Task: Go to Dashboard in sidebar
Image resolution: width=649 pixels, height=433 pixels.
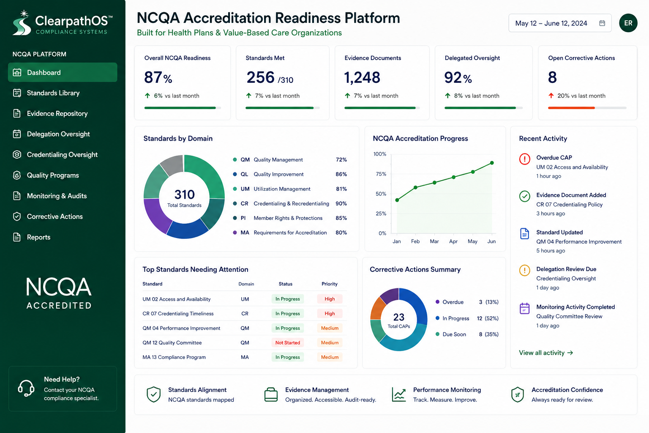Action: point(63,72)
